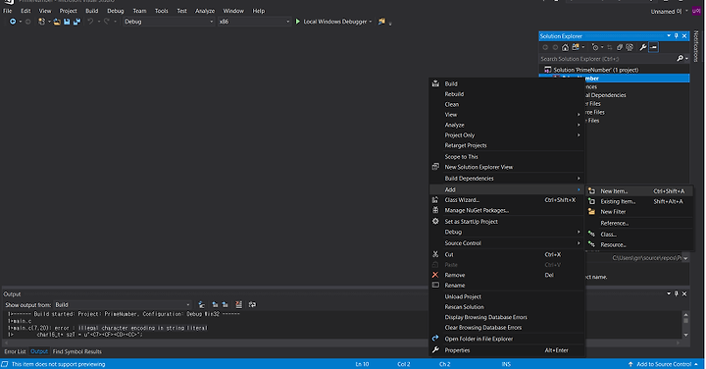The width and height of the screenshot is (706, 369).
Task: Select Remove in the context menu
Action: pyautogui.click(x=507, y=276)
